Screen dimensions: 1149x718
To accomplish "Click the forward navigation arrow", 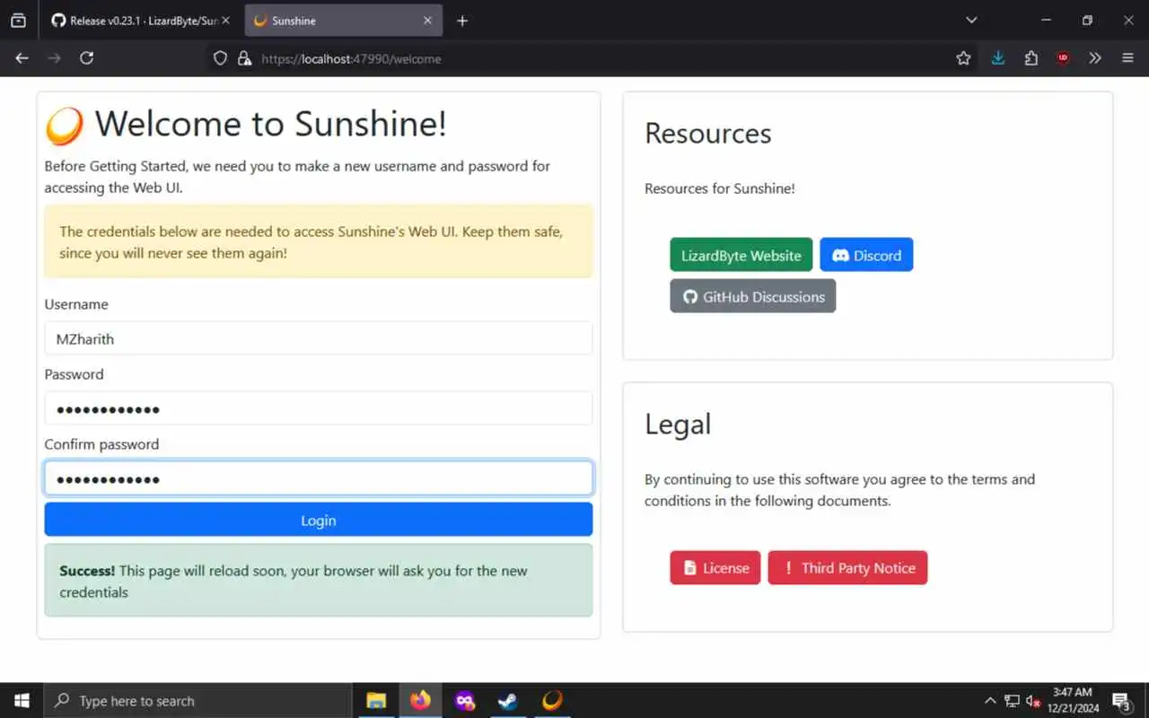I will click(55, 58).
